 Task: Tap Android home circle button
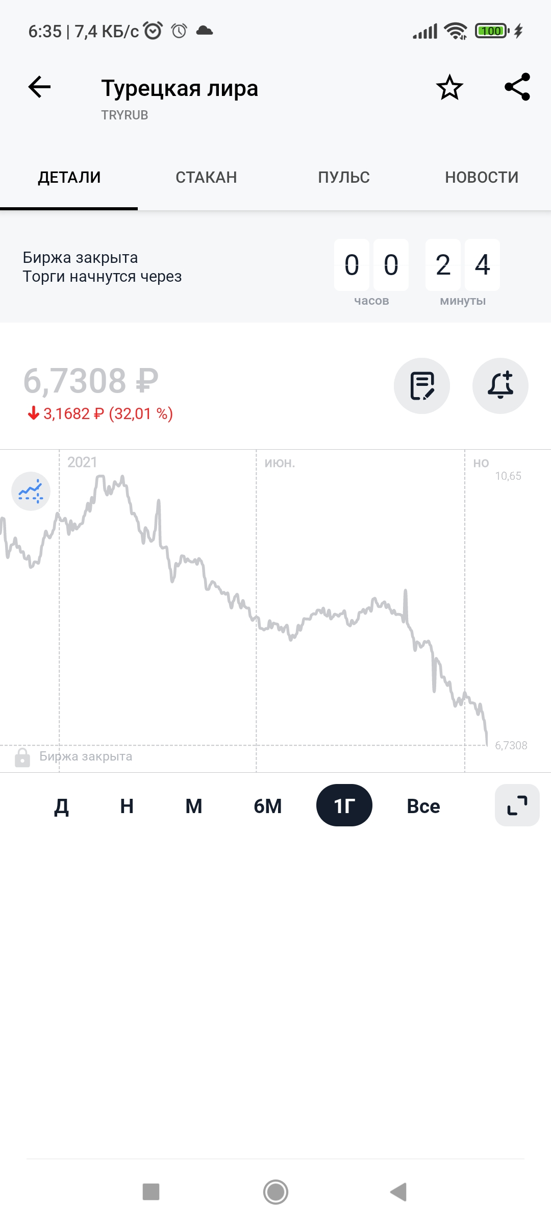[x=275, y=1192]
